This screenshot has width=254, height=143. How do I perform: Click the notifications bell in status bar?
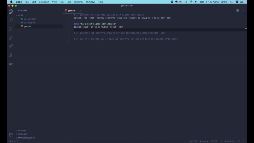click(248, 141)
